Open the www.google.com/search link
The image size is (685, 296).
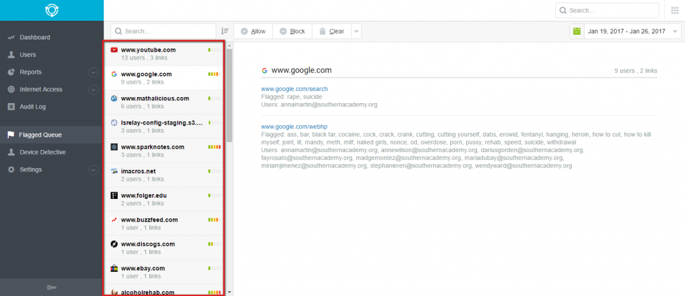pyautogui.click(x=294, y=89)
